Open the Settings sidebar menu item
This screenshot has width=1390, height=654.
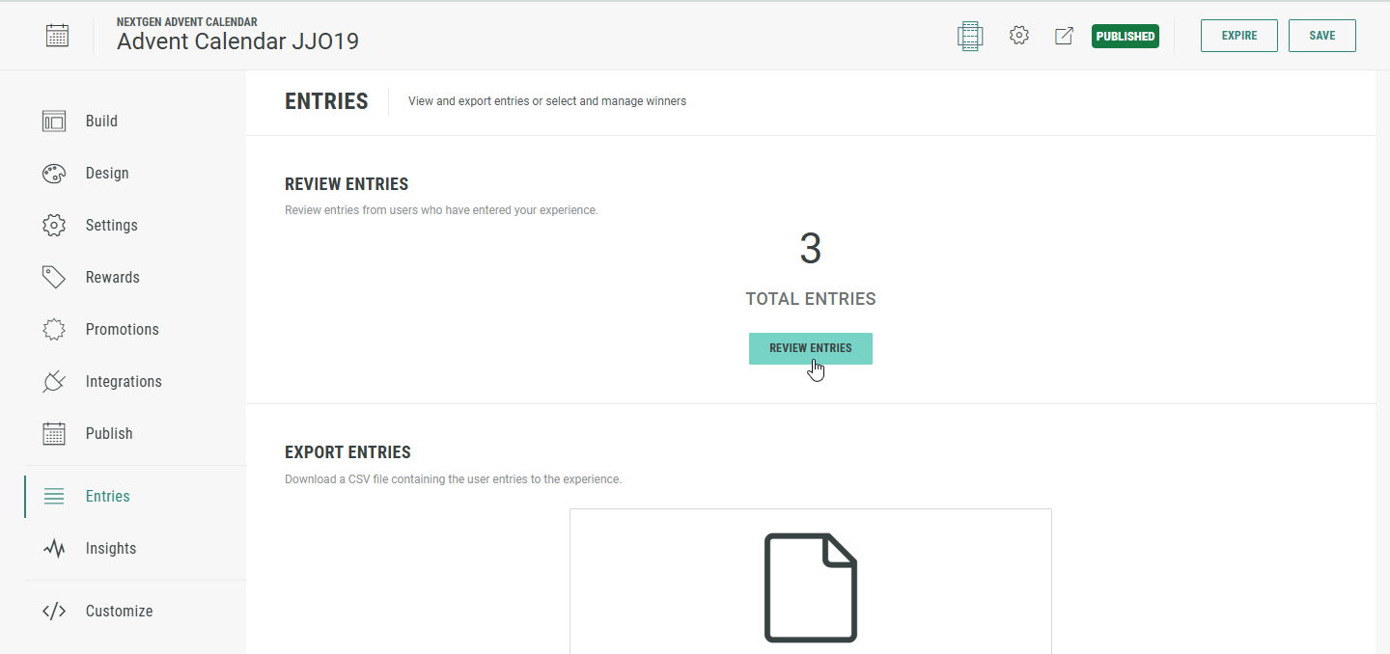click(111, 225)
